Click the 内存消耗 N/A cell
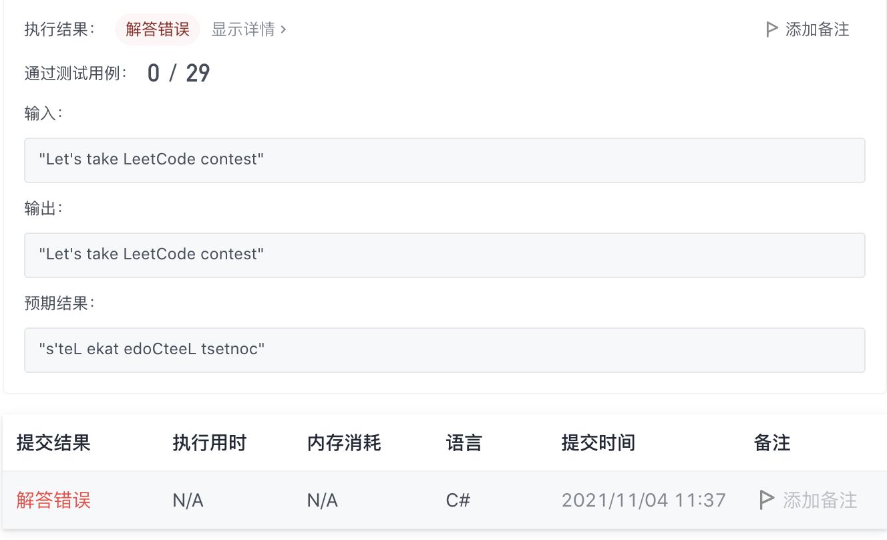The height and width of the screenshot is (540, 887). [322, 499]
